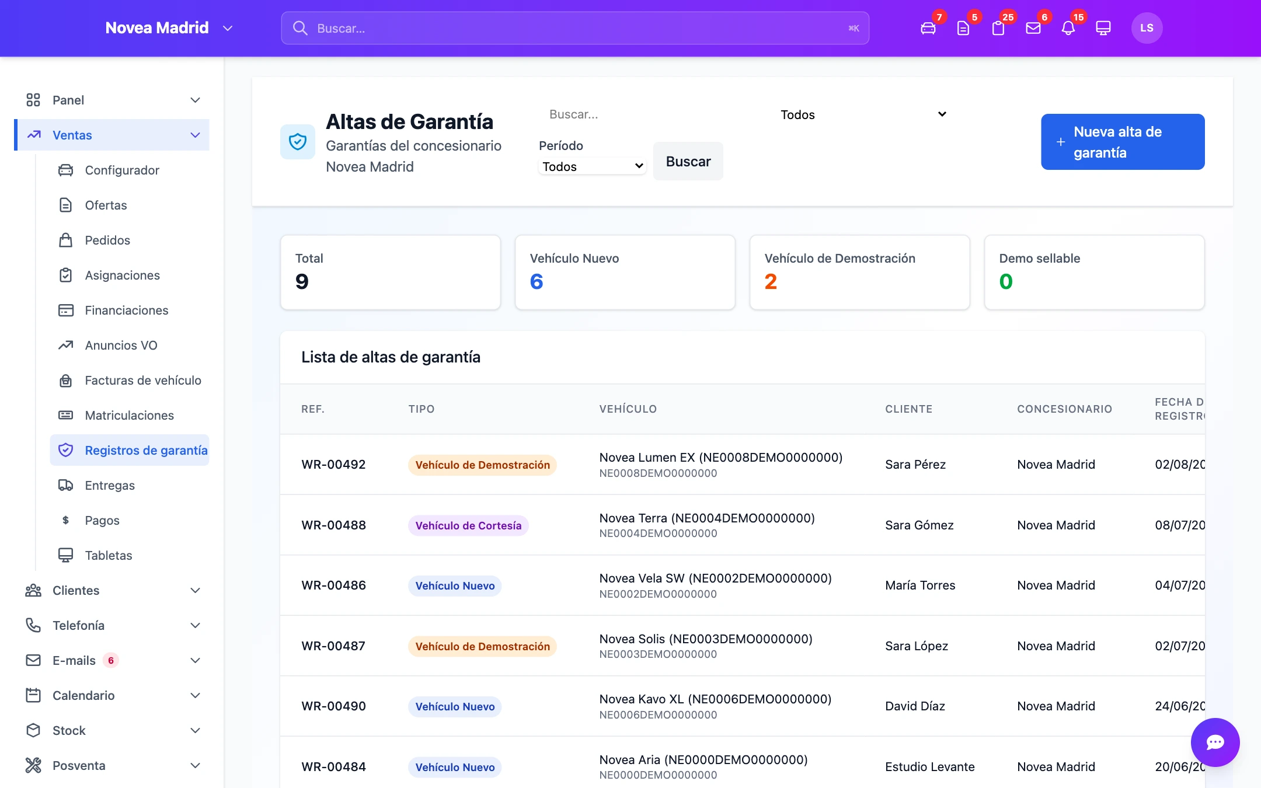The height and width of the screenshot is (788, 1261).
Task: Select the Total stat card
Action: point(391,273)
